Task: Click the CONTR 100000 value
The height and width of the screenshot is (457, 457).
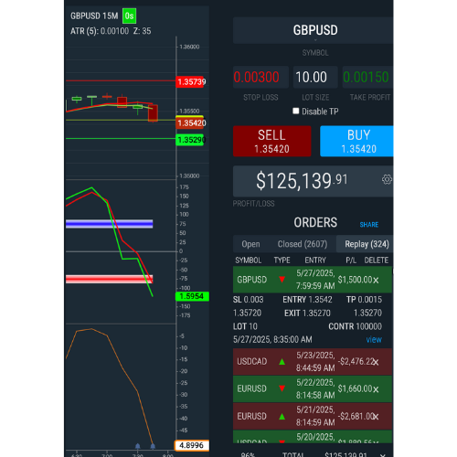Action: [x=355, y=326]
